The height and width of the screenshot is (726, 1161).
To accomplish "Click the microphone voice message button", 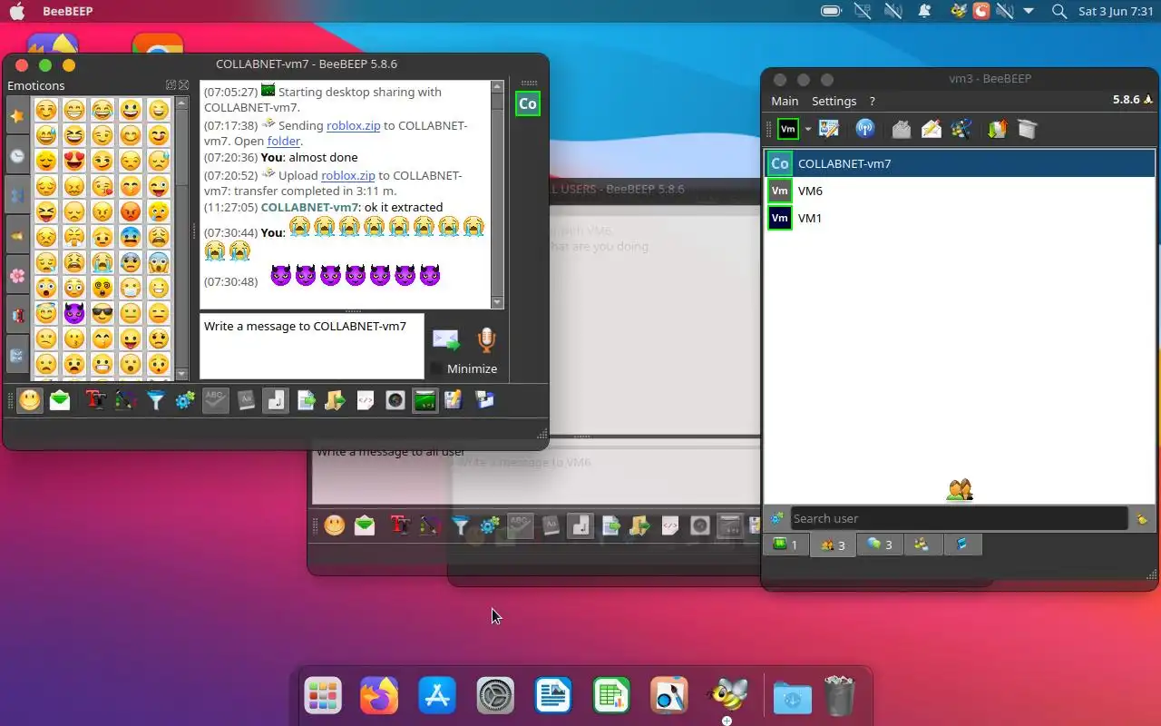I will click(486, 340).
